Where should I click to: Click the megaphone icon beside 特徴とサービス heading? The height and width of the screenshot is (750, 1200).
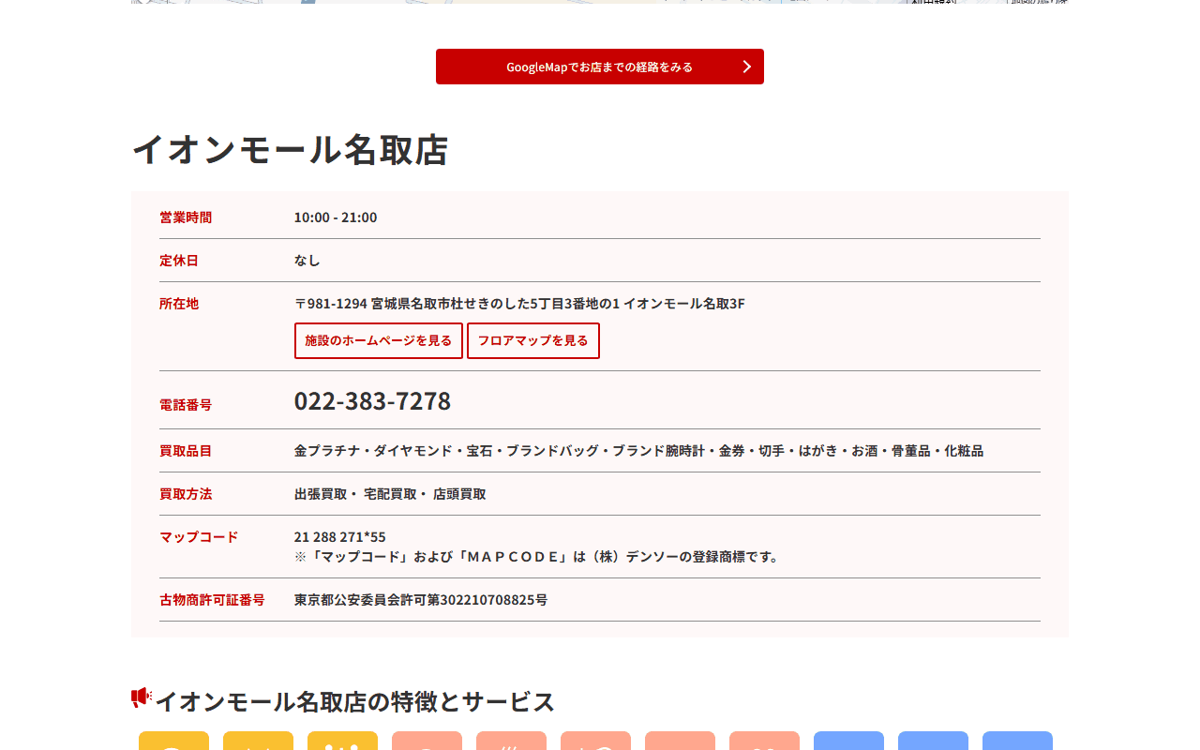pyautogui.click(x=142, y=697)
